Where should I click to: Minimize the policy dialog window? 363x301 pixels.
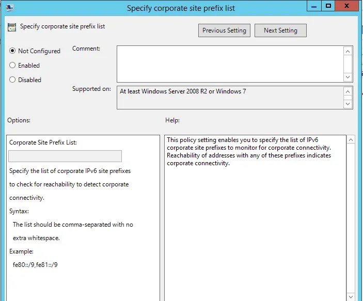click(314, 6)
